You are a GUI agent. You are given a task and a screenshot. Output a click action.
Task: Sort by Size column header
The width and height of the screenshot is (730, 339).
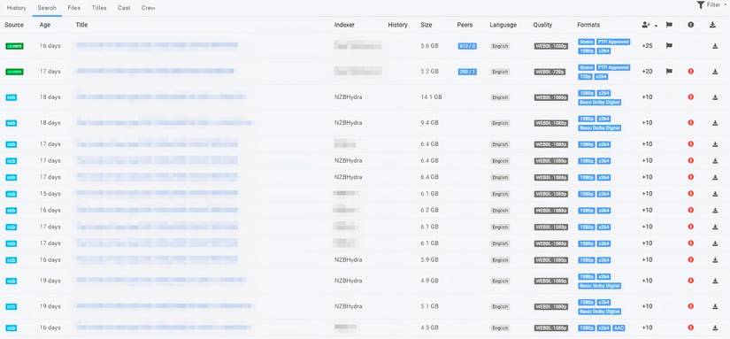click(426, 25)
